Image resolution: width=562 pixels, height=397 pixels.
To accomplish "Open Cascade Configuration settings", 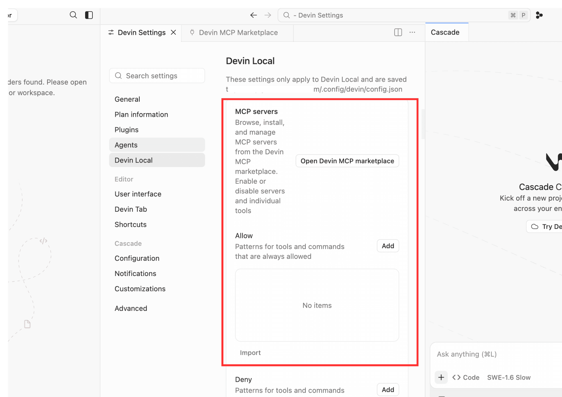I will tap(157, 258).
